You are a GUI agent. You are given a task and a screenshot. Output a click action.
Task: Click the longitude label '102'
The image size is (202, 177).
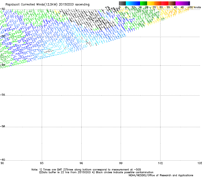[160, 163]
